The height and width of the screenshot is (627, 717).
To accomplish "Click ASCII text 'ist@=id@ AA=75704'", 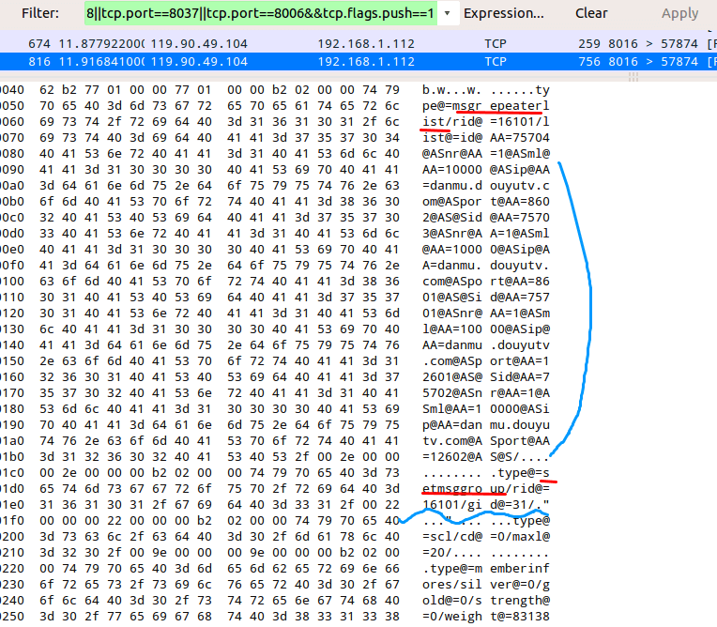I will (x=485, y=138).
